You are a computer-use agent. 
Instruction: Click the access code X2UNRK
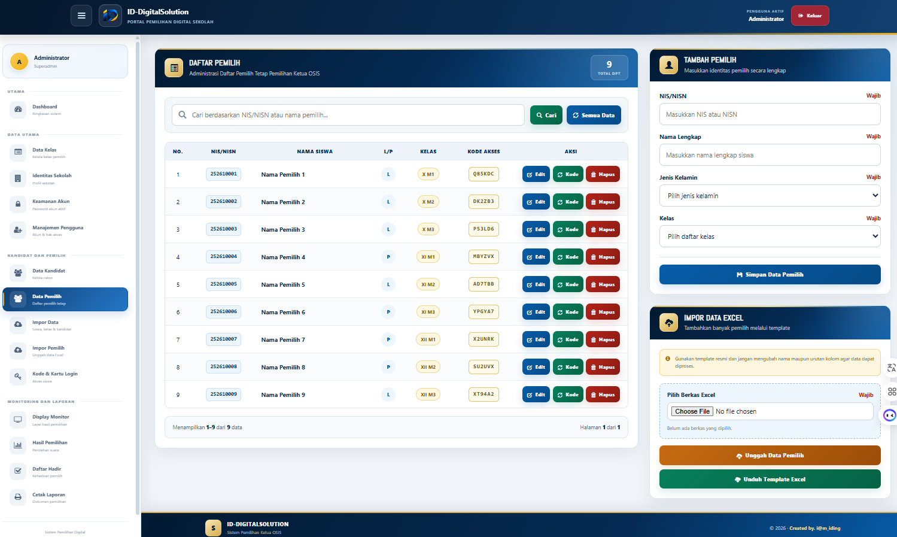pos(484,339)
